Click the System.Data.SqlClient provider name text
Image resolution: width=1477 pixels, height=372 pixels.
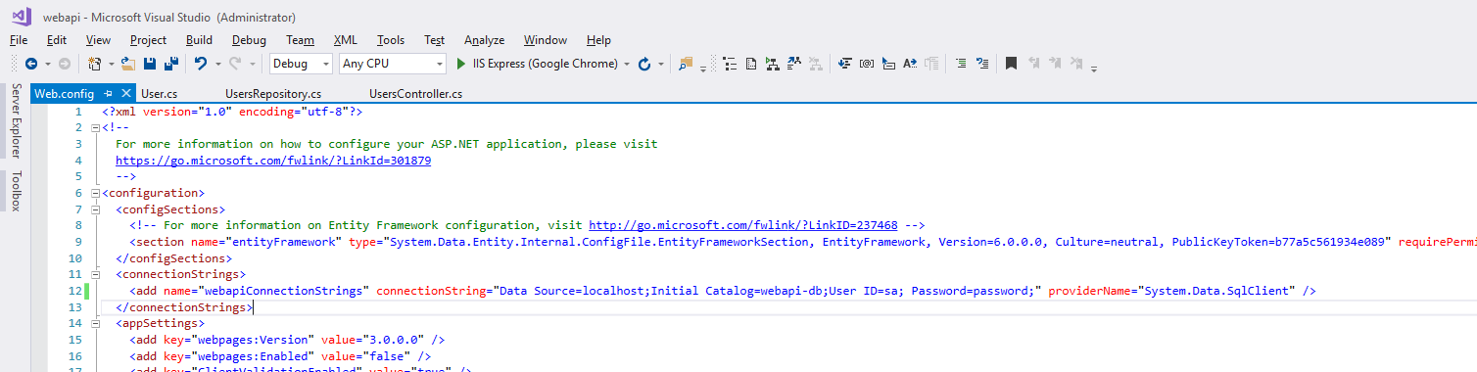[x=1215, y=291]
